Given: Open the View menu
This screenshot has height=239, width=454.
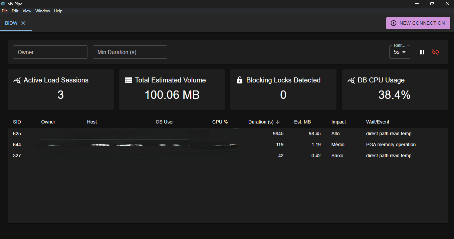Looking at the screenshot, I should [27, 11].
